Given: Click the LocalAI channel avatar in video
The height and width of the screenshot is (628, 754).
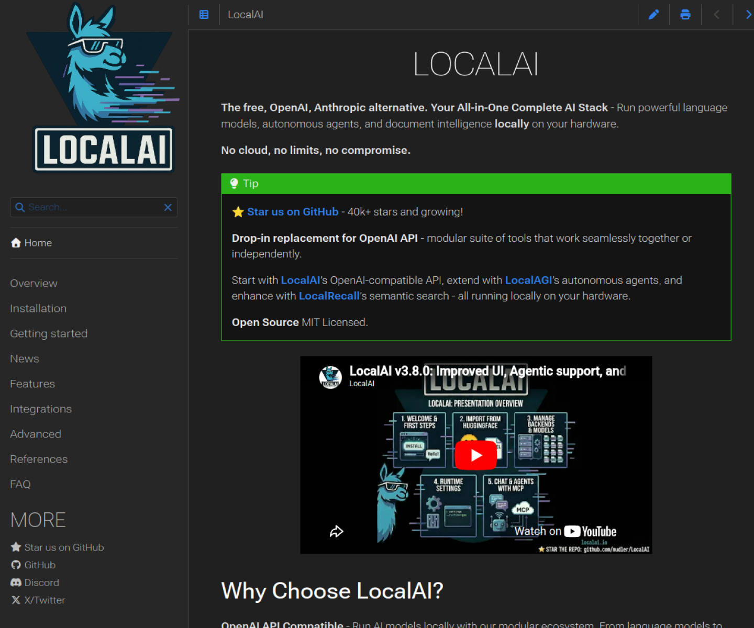Looking at the screenshot, I should (x=330, y=377).
